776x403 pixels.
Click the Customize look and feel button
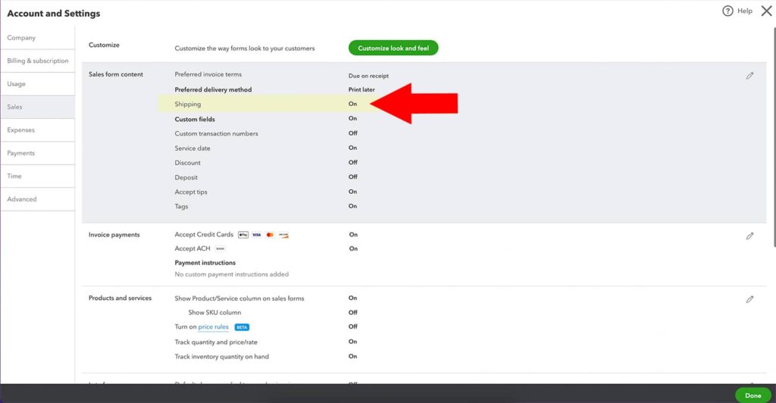(393, 48)
